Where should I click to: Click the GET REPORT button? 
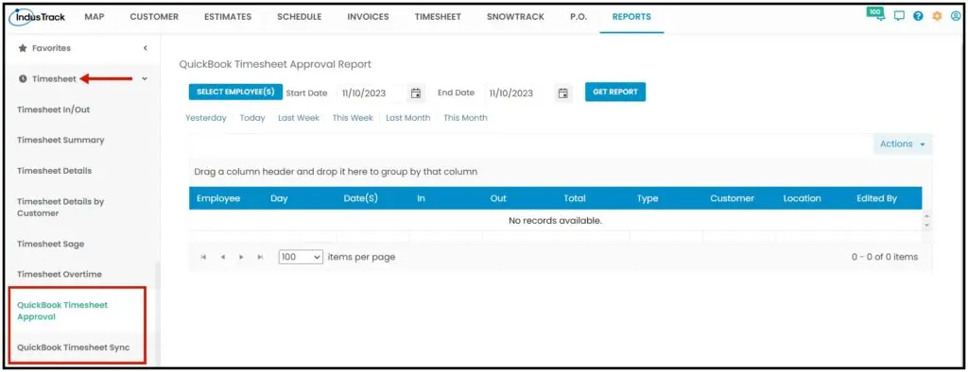click(614, 92)
